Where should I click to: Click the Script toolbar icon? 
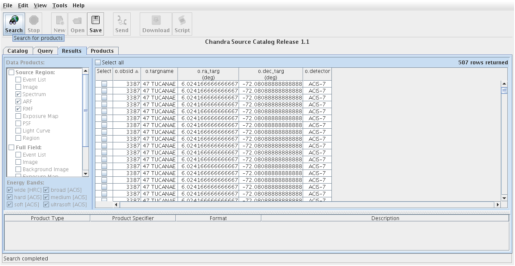pos(182,21)
